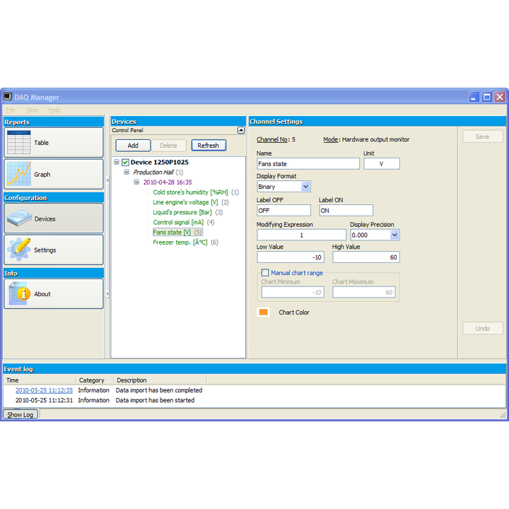
Task: Open the Table report icon
Action: click(x=19, y=143)
